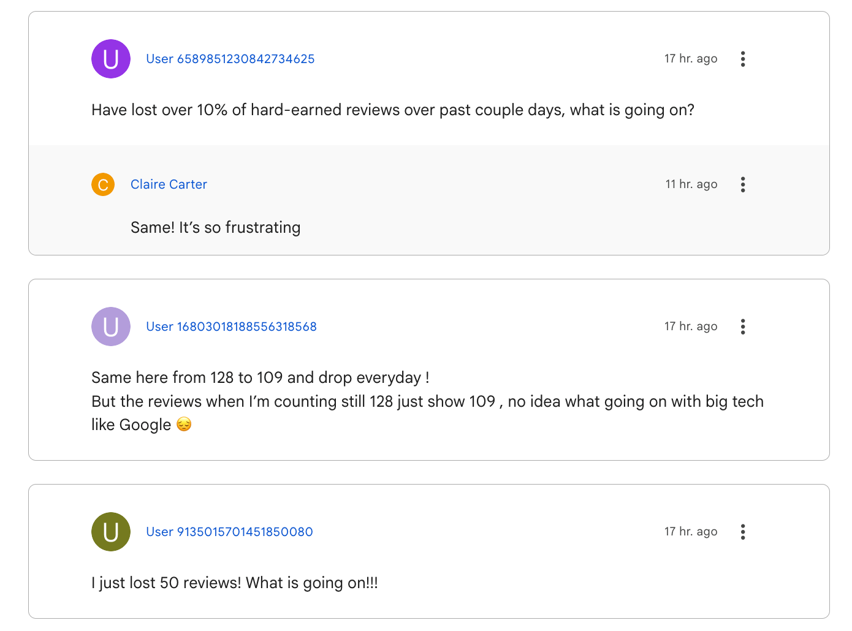Click the '17 hr. ago' timestamp on first post
Image resolution: width=852 pixels, height=631 pixels.
tap(691, 59)
